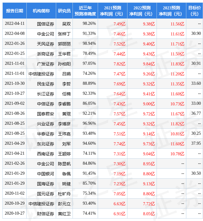This screenshot has width=203, height=221.
Task: Select the institution 中国银河
Action: 46,174
